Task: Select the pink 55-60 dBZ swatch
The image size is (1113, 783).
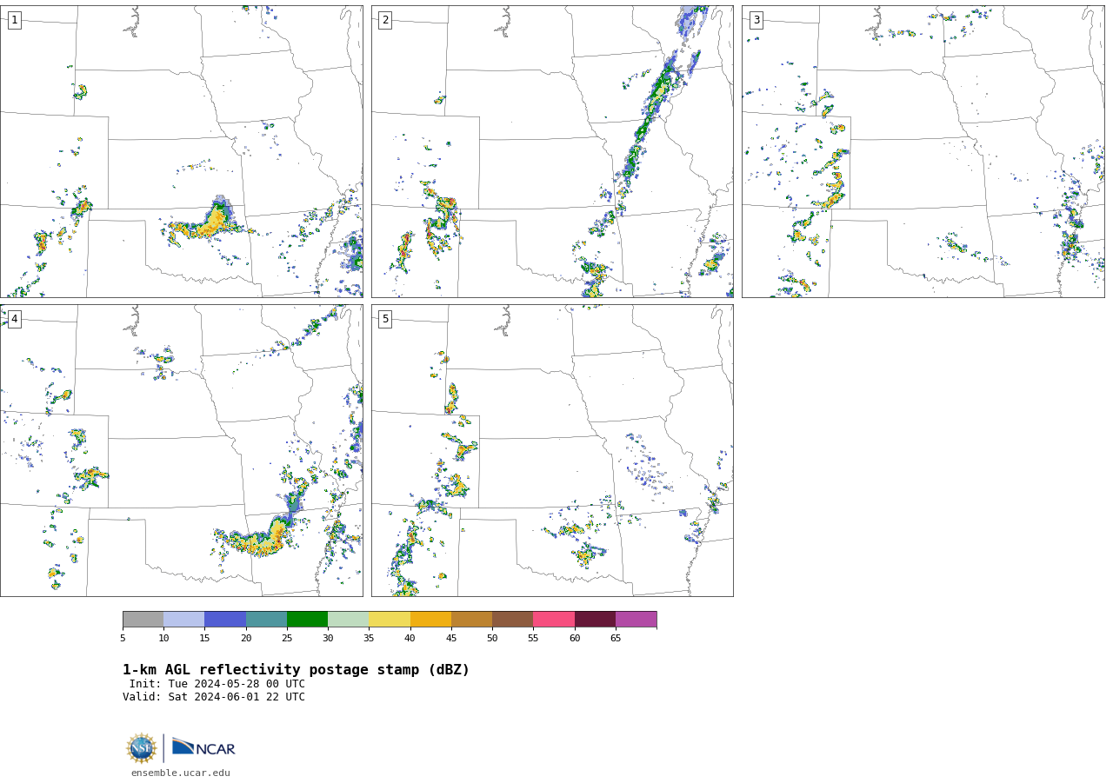Action: pyautogui.click(x=554, y=620)
